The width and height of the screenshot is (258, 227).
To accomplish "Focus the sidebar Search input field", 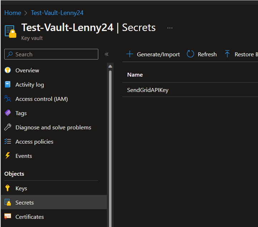I will pos(51,54).
